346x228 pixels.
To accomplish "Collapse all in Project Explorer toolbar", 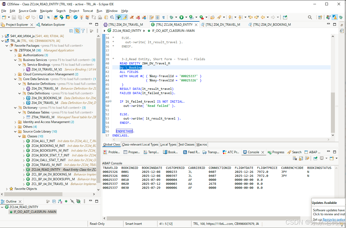I will coord(71,31).
